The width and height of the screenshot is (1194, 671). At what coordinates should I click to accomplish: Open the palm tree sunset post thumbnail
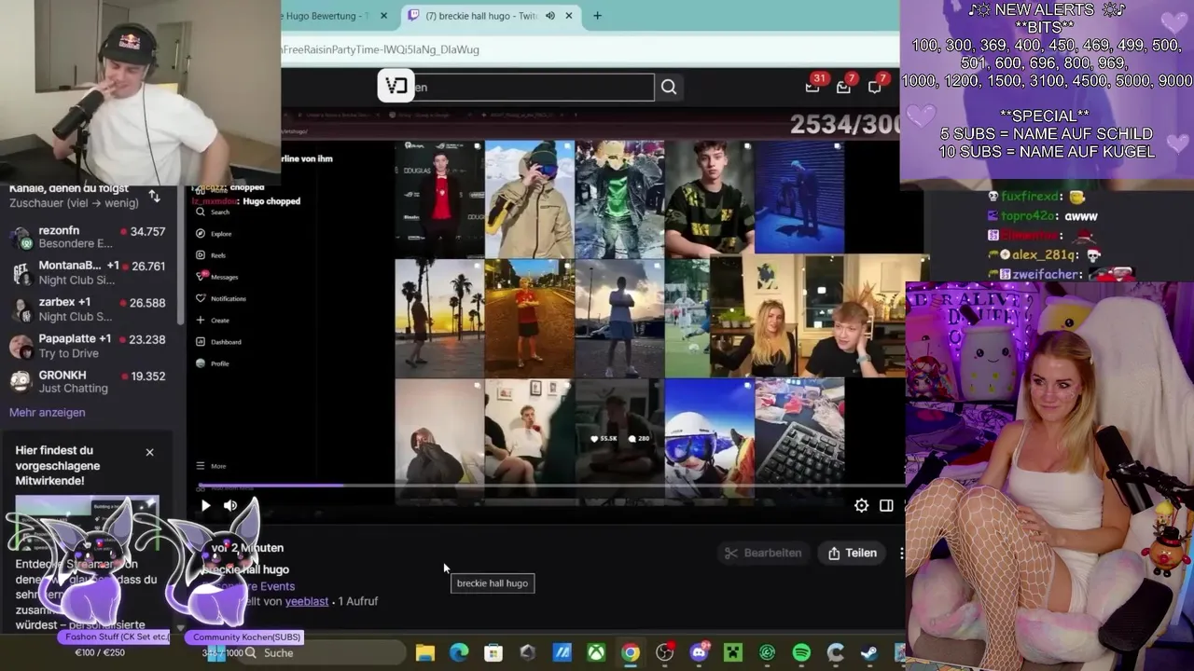click(439, 318)
